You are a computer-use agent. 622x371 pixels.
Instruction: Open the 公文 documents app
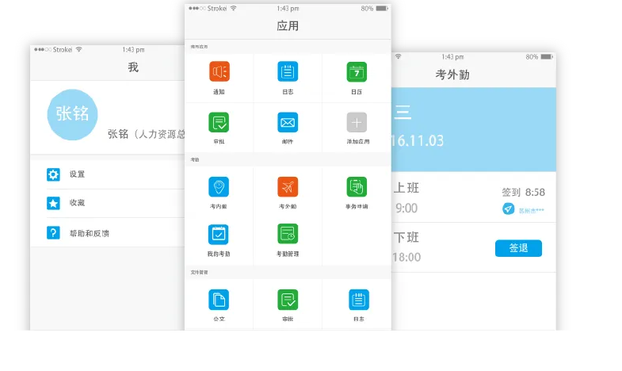[219, 300]
